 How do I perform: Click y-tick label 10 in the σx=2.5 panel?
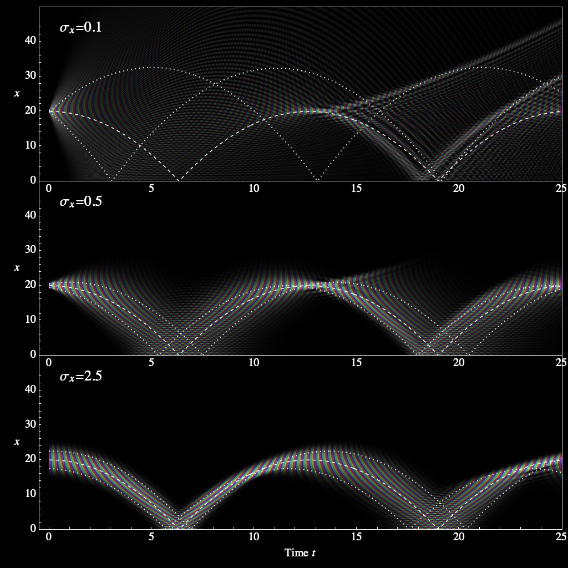(31, 494)
